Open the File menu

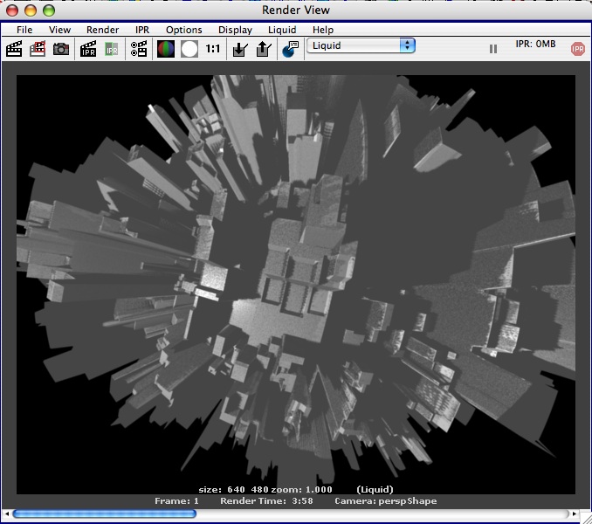(x=24, y=30)
